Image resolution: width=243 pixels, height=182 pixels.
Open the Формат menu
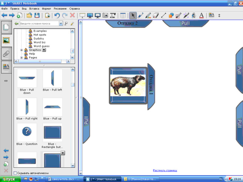click(47, 9)
